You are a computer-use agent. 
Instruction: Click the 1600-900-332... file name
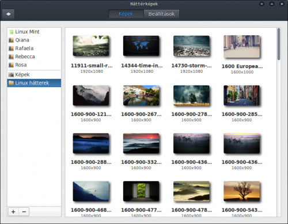[141, 162]
